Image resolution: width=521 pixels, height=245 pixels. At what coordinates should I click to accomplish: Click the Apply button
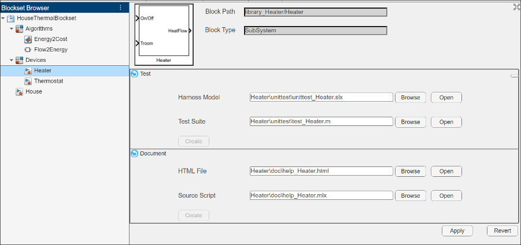tap(457, 231)
